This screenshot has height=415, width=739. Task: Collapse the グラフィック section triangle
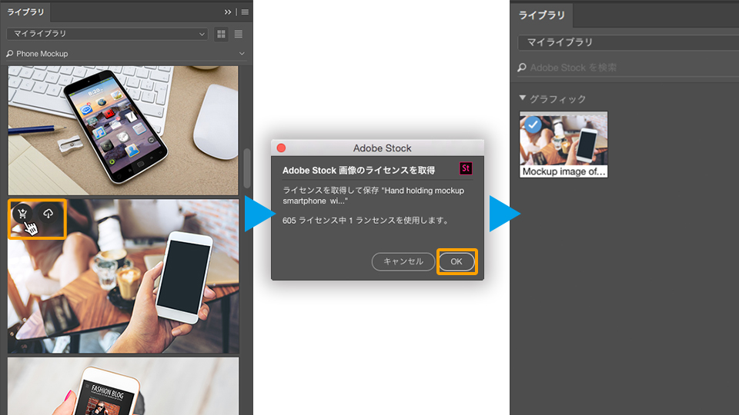522,98
